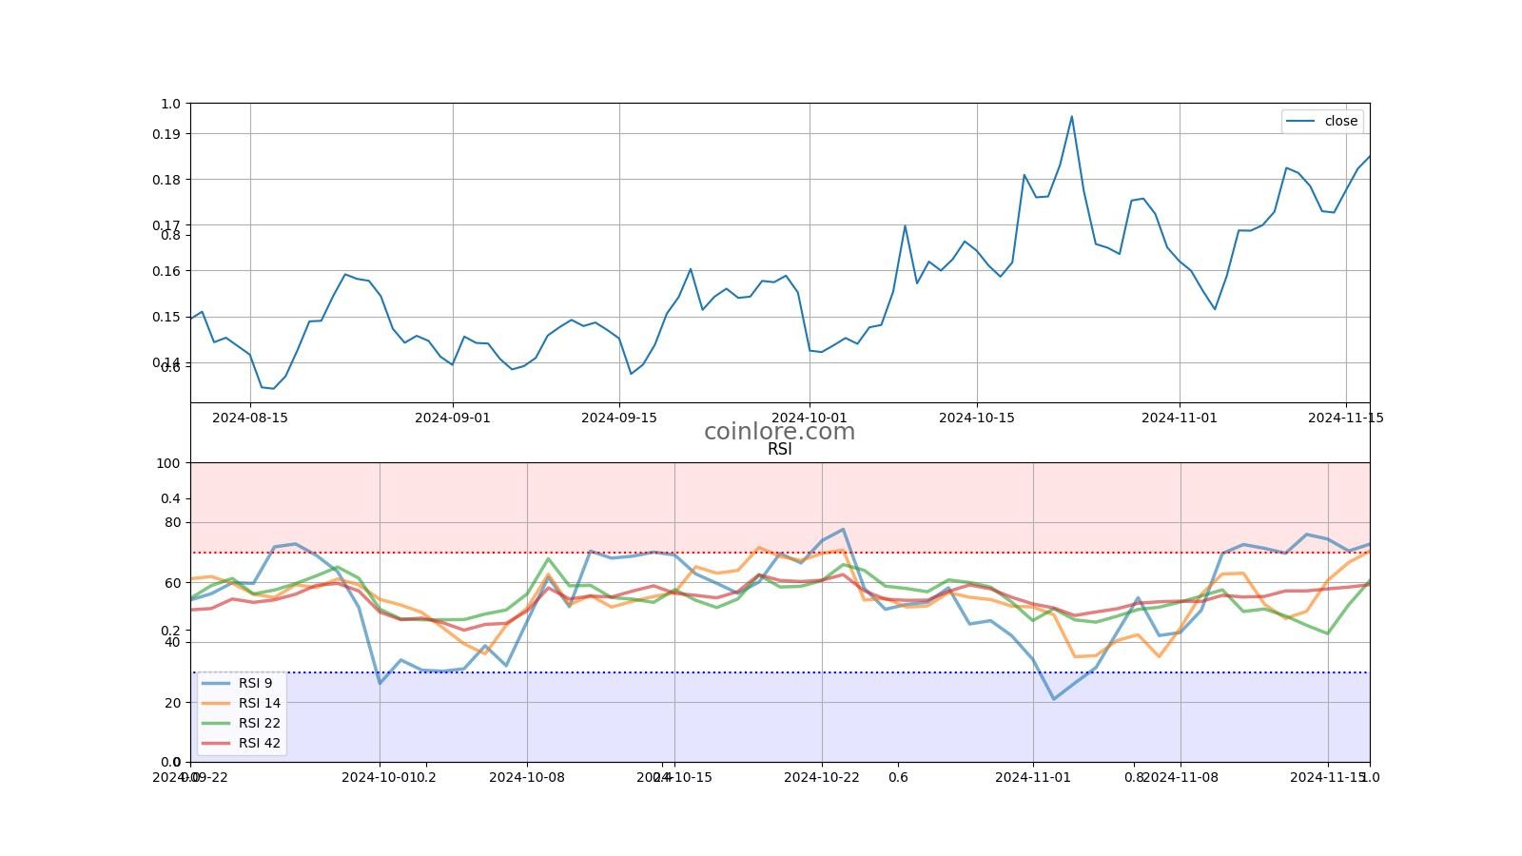Screen dimensions: 1522x856
Task: Click the red dotted overbought line at 70
Action: coord(780,553)
